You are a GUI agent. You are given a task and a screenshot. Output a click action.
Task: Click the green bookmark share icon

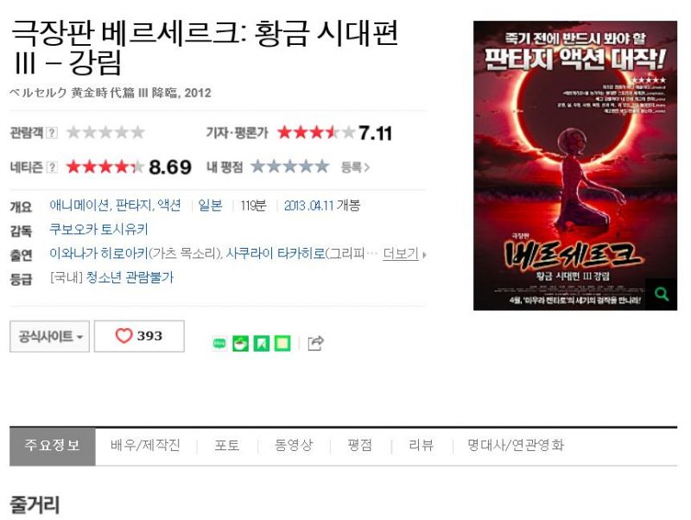pos(262,343)
